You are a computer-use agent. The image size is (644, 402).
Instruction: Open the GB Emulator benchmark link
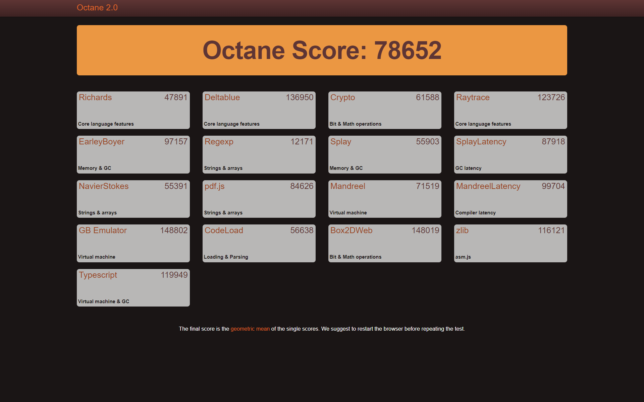coord(103,230)
